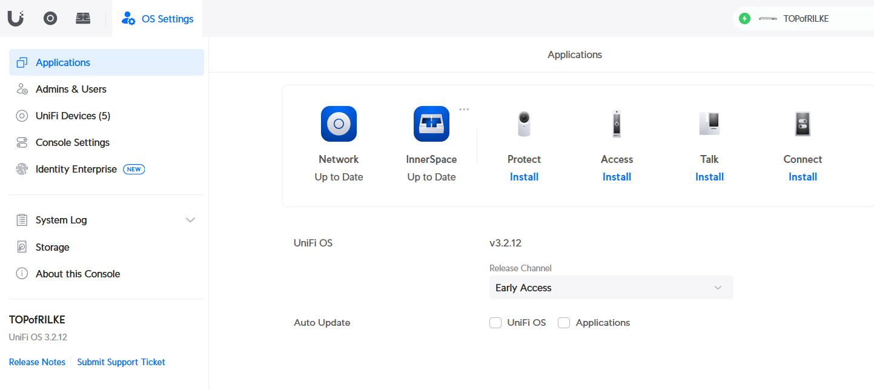Click the NEW badge beside Identity Enterprise
The image size is (874, 390).
[134, 169]
